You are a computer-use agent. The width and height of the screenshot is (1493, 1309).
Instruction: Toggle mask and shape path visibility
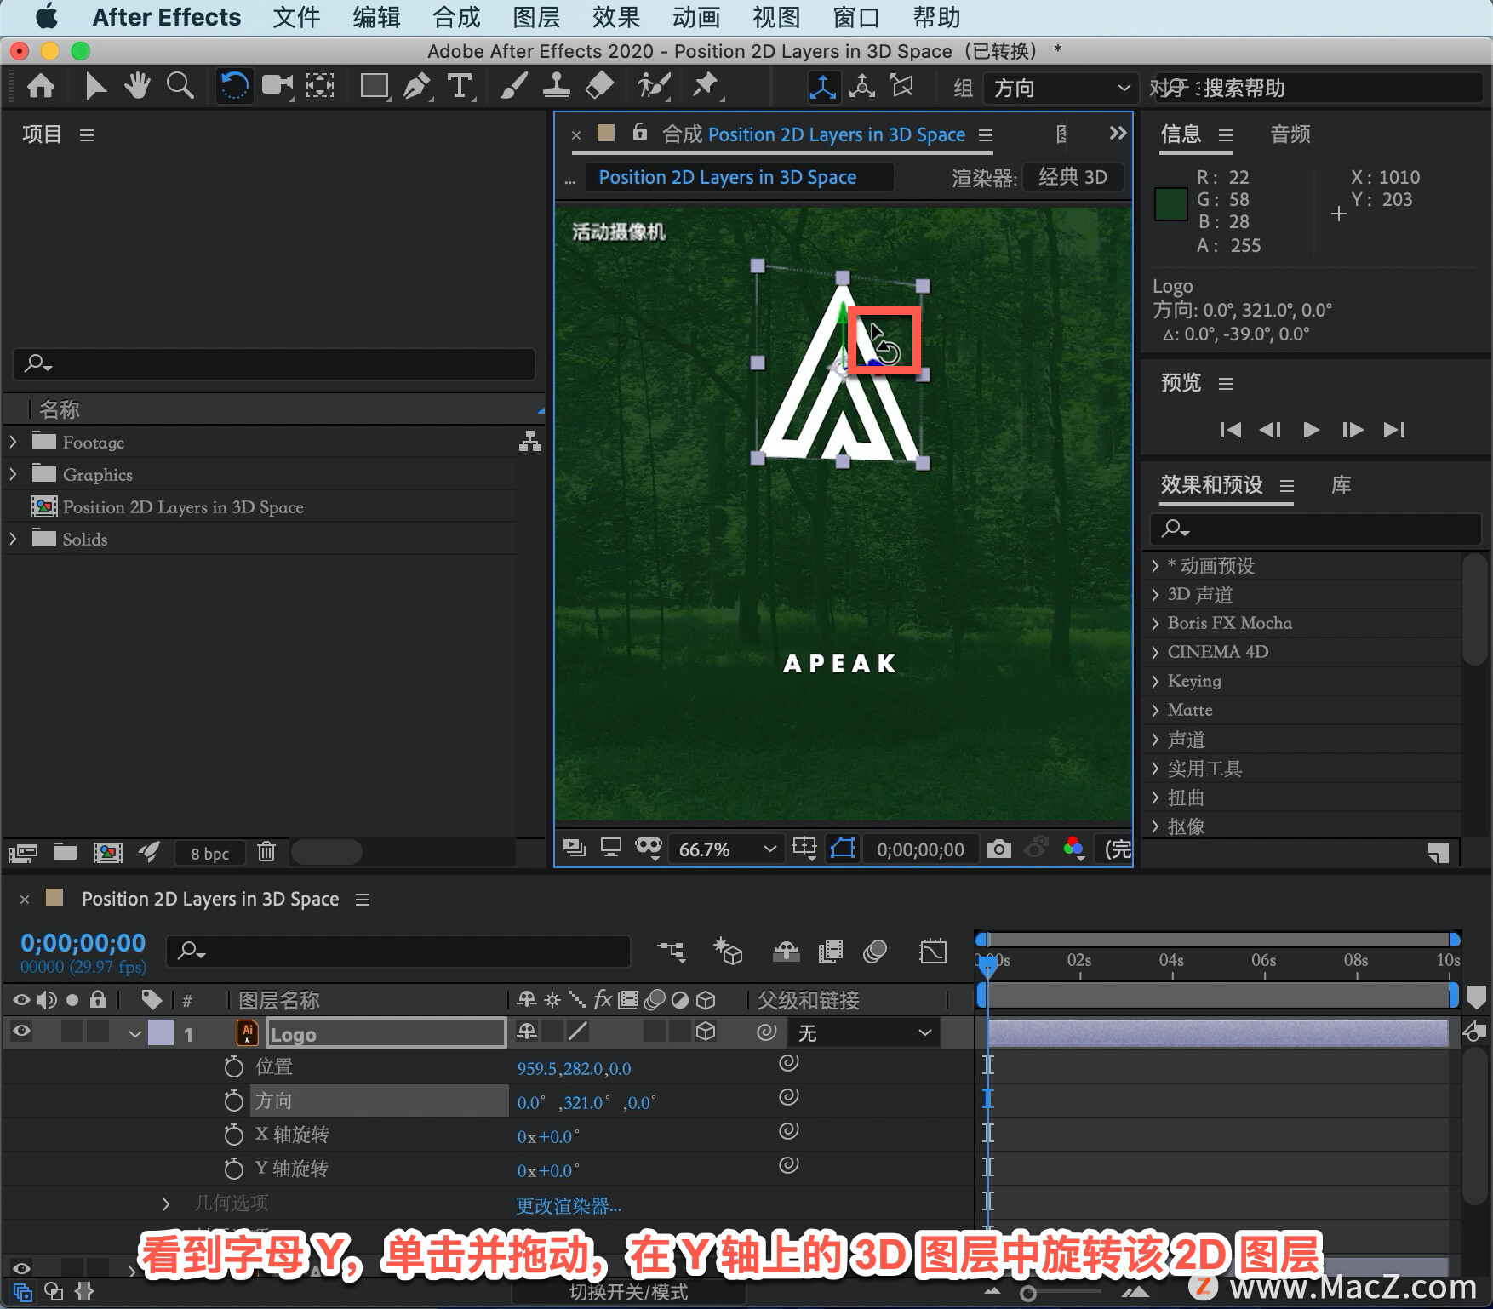(843, 849)
